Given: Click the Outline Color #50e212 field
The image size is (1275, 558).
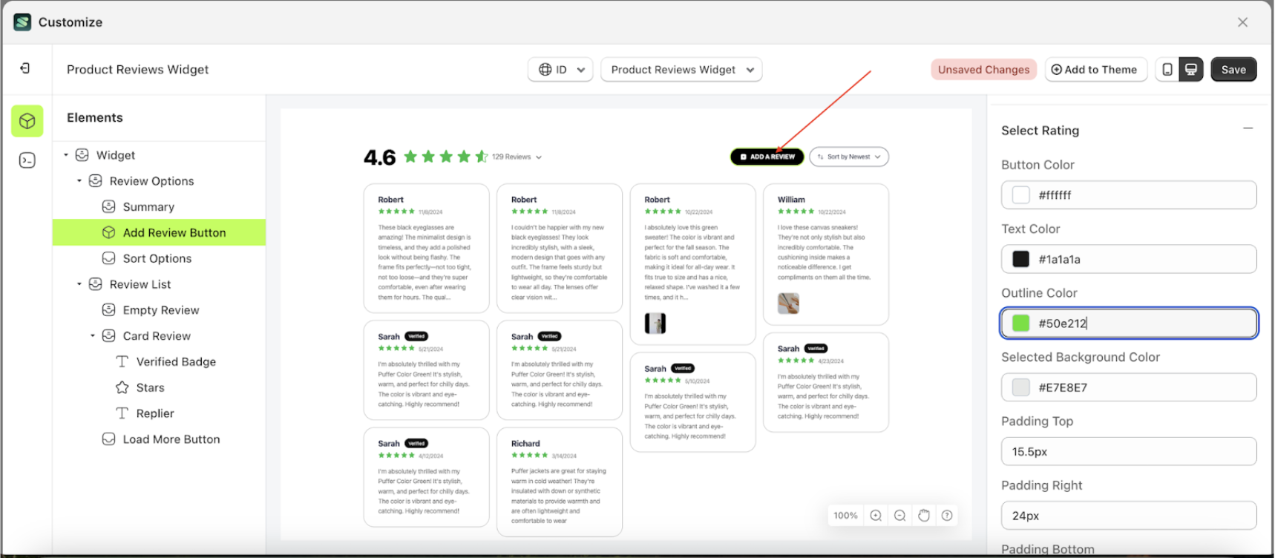Looking at the screenshot, I should [1129, 323].
